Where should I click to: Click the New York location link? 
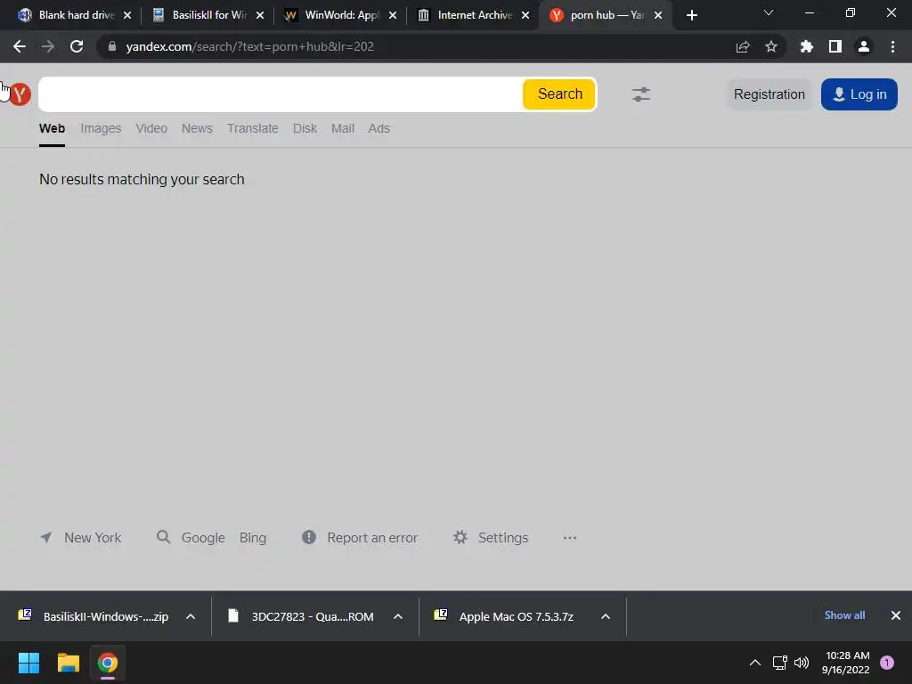93,538
